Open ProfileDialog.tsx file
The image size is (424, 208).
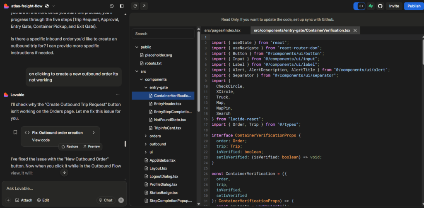[163, 184]
